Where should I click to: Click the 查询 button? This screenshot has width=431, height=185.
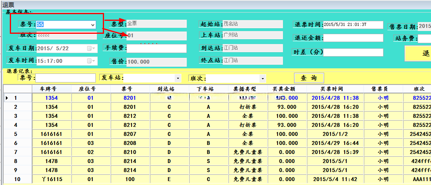pos(309,78)
